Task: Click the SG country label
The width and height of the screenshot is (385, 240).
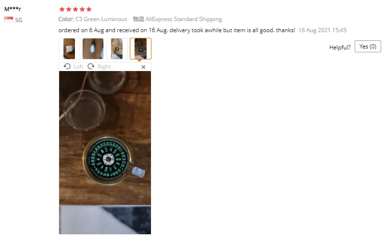Action: 19,20
